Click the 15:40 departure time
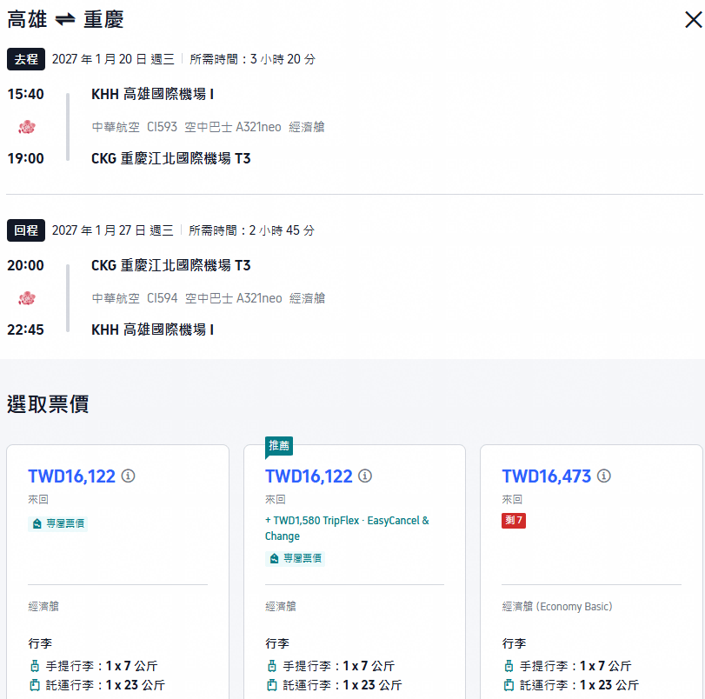 click(25, 94)
